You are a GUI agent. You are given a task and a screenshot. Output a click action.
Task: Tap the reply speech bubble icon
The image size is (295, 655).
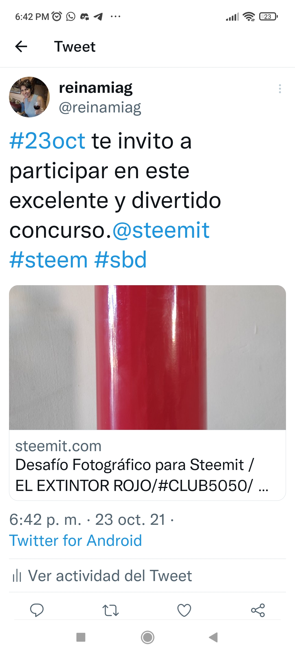click(37, 610)
